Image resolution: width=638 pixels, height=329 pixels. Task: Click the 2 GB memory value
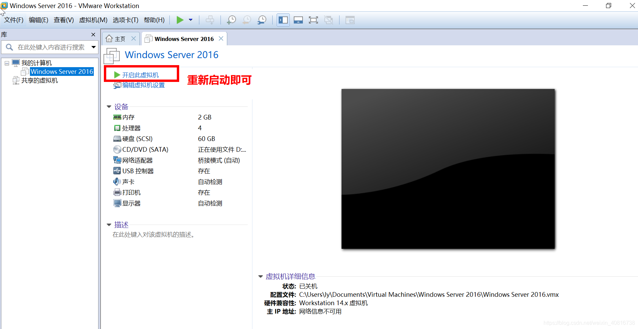(205, 117)
